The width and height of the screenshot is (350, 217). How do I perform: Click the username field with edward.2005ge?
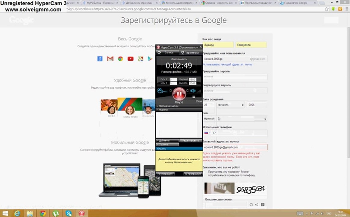[x=235, y=59]
